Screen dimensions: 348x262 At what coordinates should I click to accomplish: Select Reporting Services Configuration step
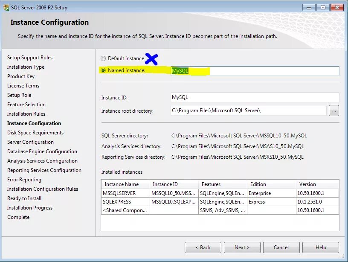[x=44, y=170]
